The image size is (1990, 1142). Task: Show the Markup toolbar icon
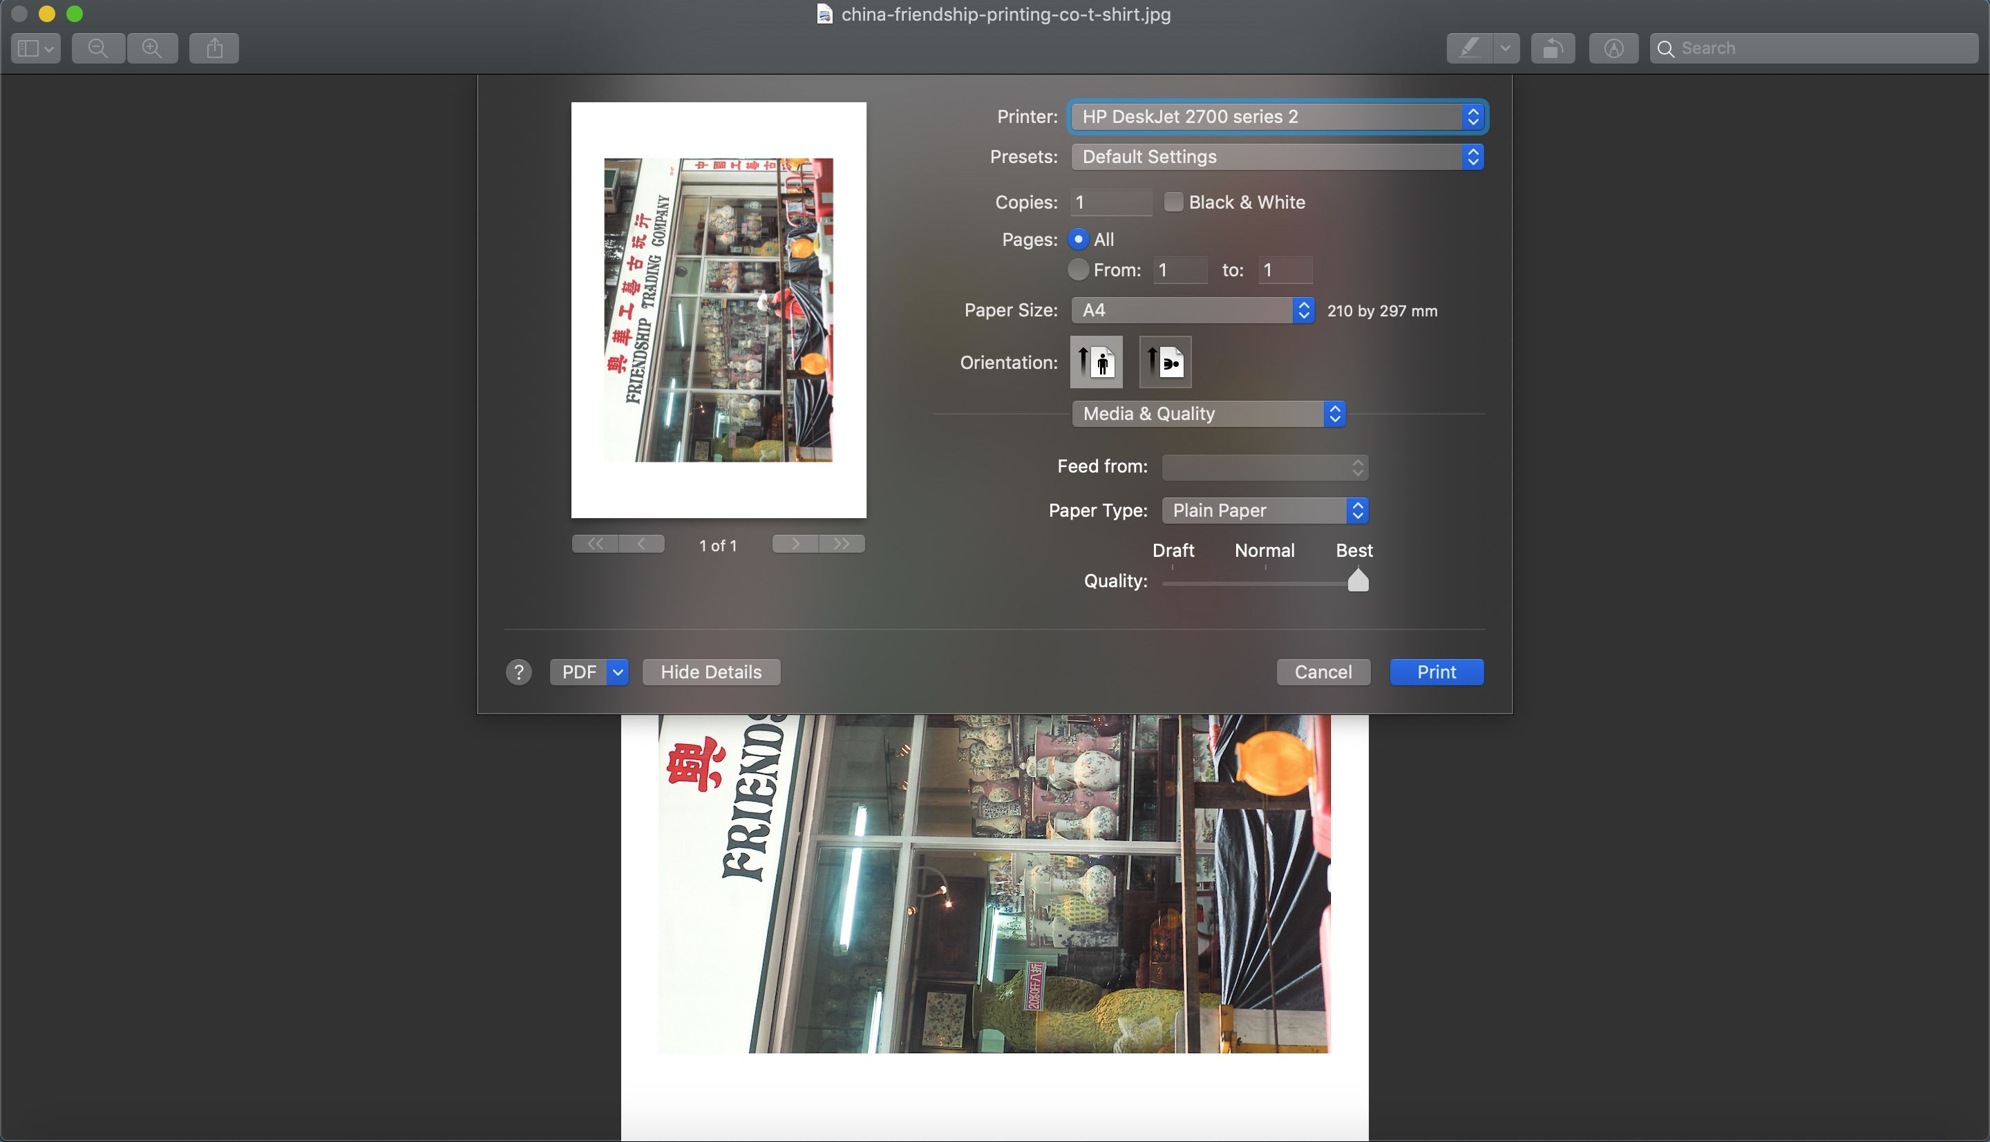click(1613, 48)
